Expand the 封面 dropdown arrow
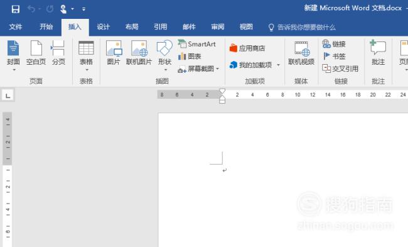The width and height of the screenshot is (408, 247). [x=14, y=70]
